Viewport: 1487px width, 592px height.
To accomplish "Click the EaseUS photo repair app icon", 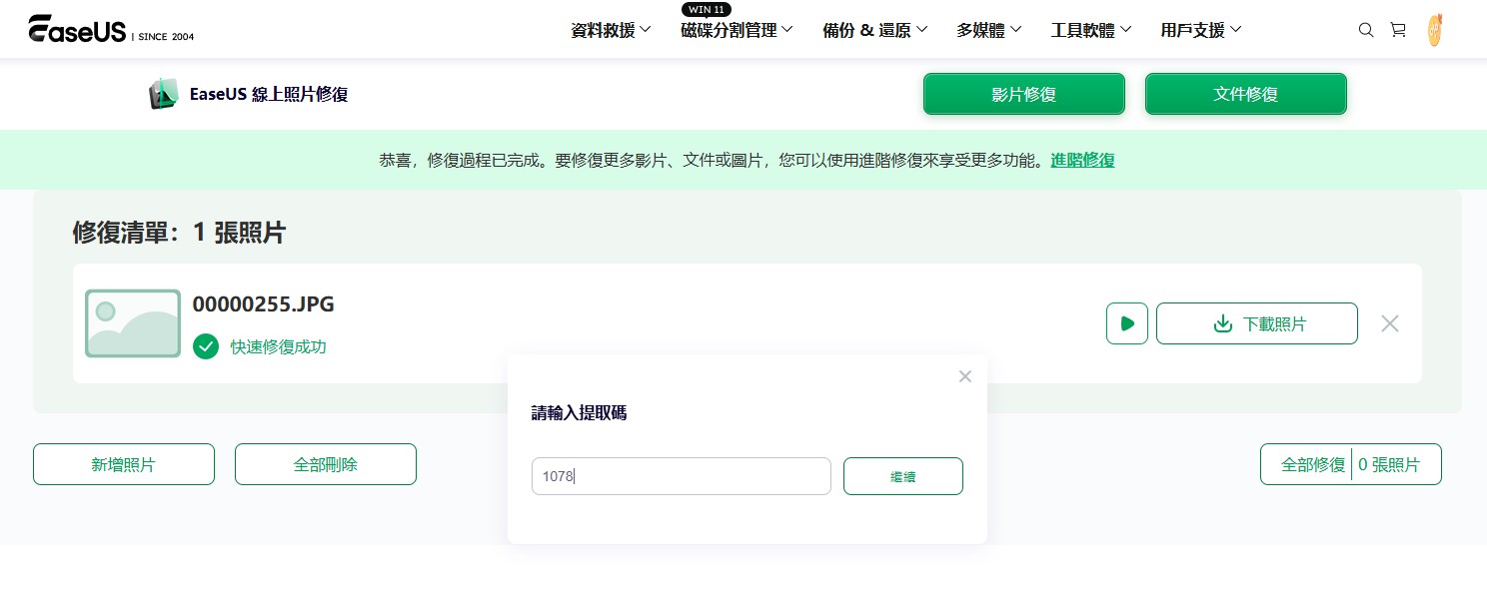I will click(x=164, y=94).
